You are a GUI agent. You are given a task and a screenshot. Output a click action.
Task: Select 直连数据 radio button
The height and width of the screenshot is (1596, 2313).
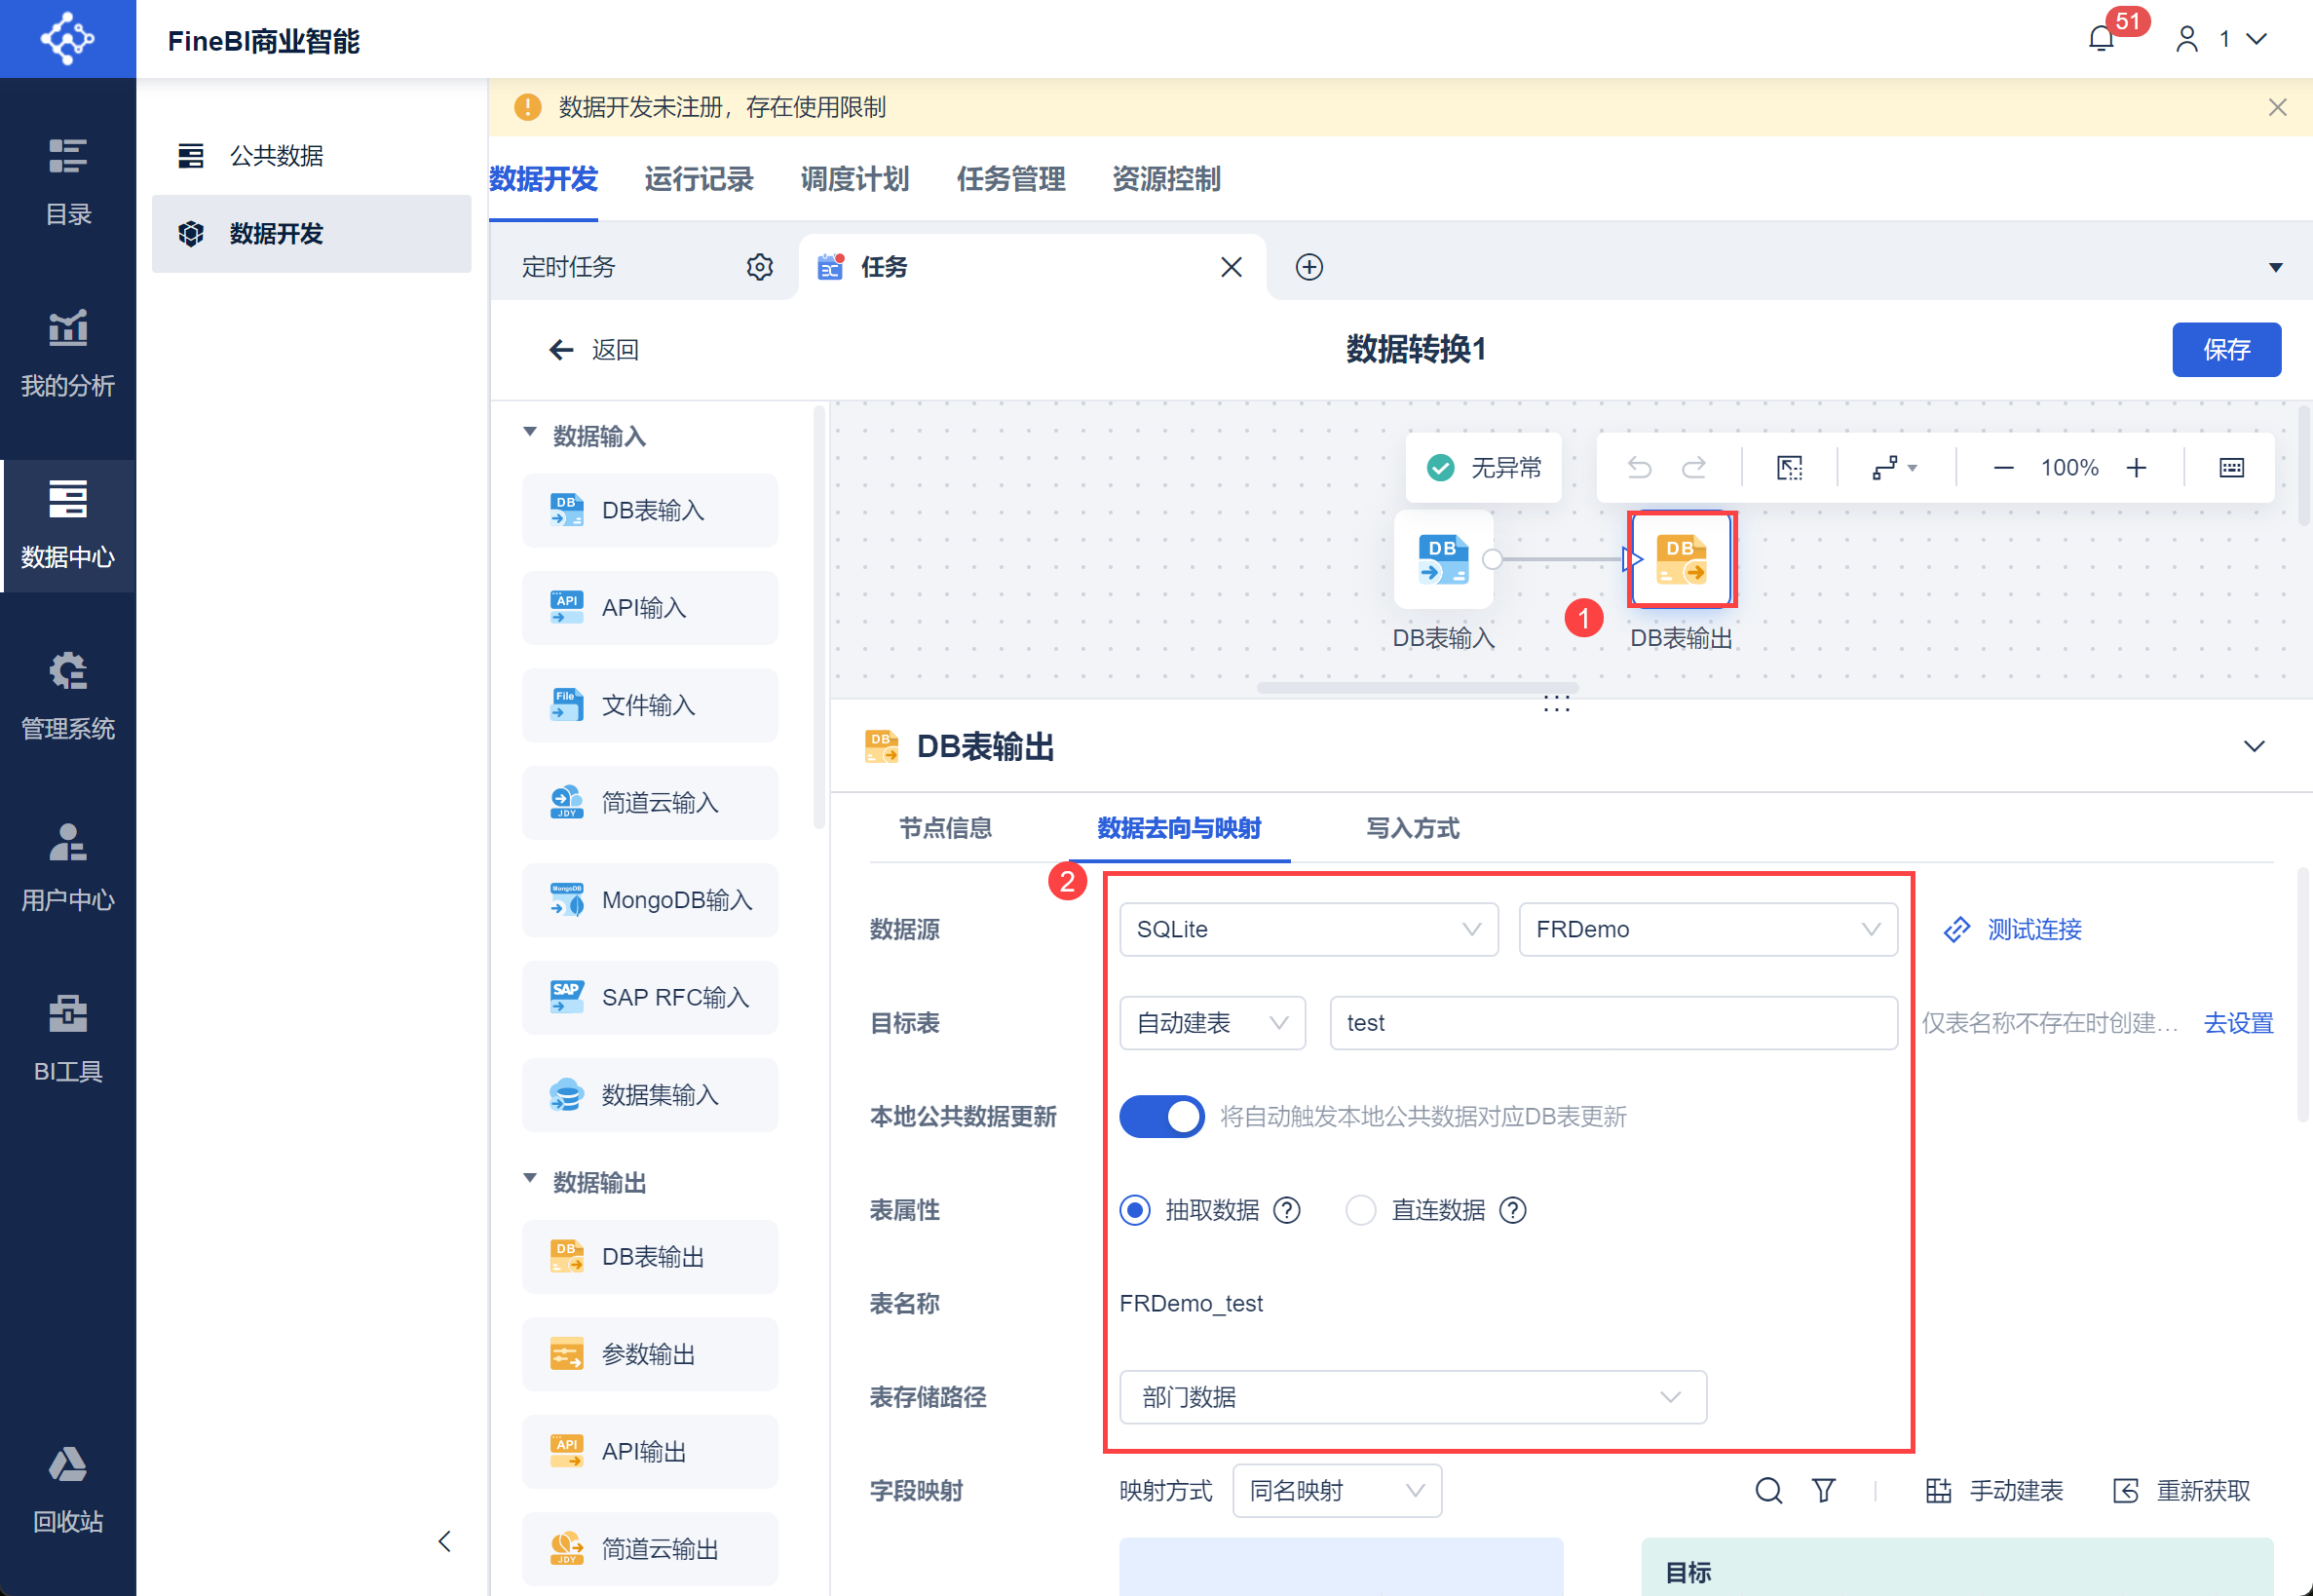(1360, 1210)
